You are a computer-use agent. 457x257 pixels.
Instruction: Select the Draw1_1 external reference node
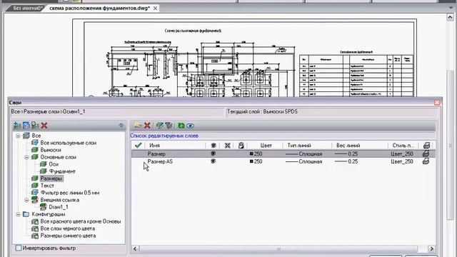click(x=59, y=207)
